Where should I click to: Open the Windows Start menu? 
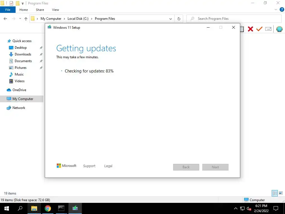pyautogui.click(x=7, y=208)
